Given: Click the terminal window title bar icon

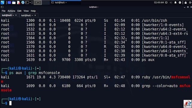Looking at the screenshot, I should click(2, 7).
